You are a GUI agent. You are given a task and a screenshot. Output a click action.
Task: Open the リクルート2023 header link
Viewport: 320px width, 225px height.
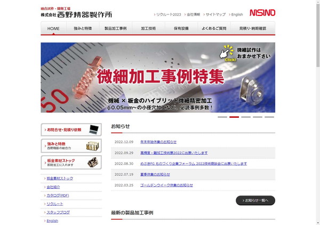pyautogui.click(x=167, y=15)
